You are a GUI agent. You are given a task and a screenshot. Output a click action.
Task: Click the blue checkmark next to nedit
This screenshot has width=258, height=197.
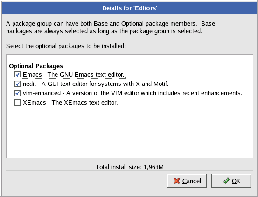(17, 84)
